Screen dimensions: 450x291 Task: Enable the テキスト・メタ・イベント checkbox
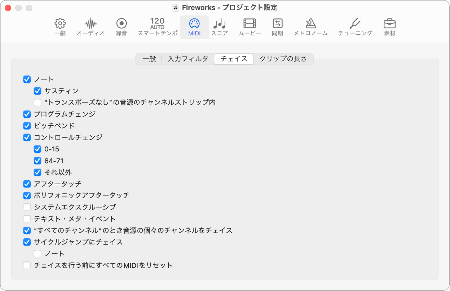pos(27,218)
